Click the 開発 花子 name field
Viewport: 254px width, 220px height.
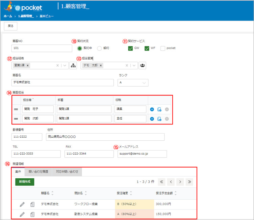tap(38, 109)
